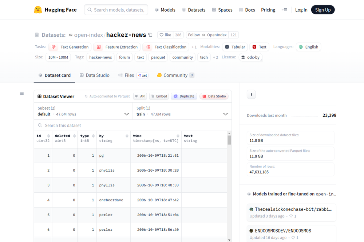Click the parquet tag

[158, 57]
